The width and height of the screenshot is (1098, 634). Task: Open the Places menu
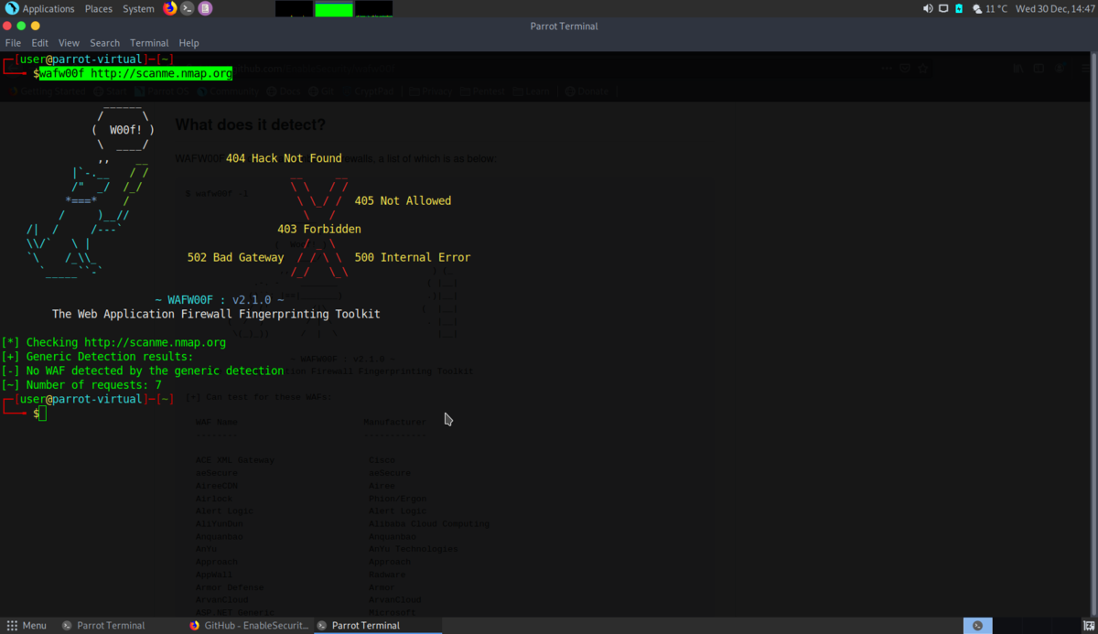pyautogui.click(x=99, y=8)
